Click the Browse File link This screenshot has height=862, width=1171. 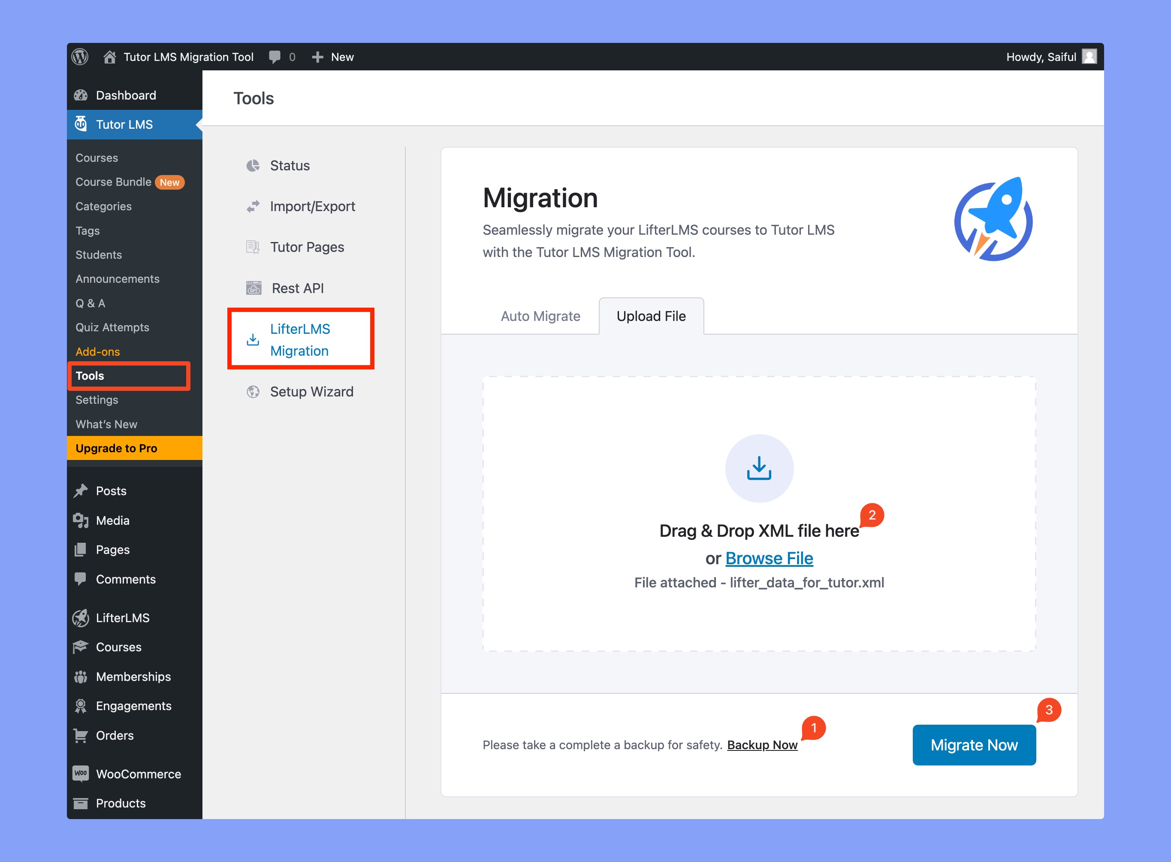pyautogui.click(x=769, y=558)
